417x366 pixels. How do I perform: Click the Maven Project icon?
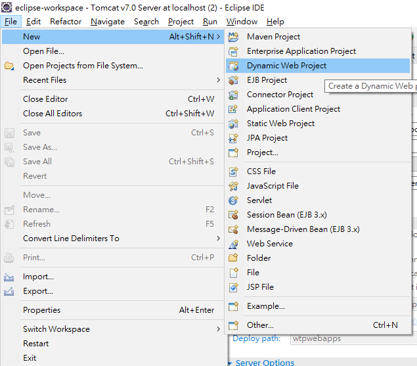[234, 37]
